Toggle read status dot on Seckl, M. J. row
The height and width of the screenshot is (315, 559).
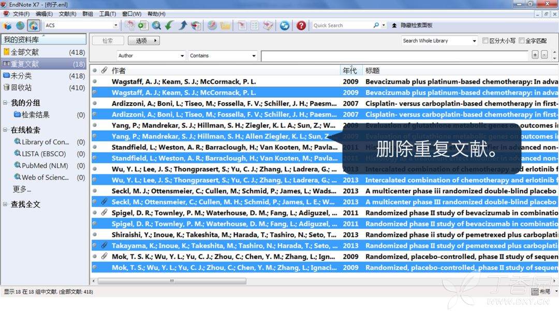[95, 191]
